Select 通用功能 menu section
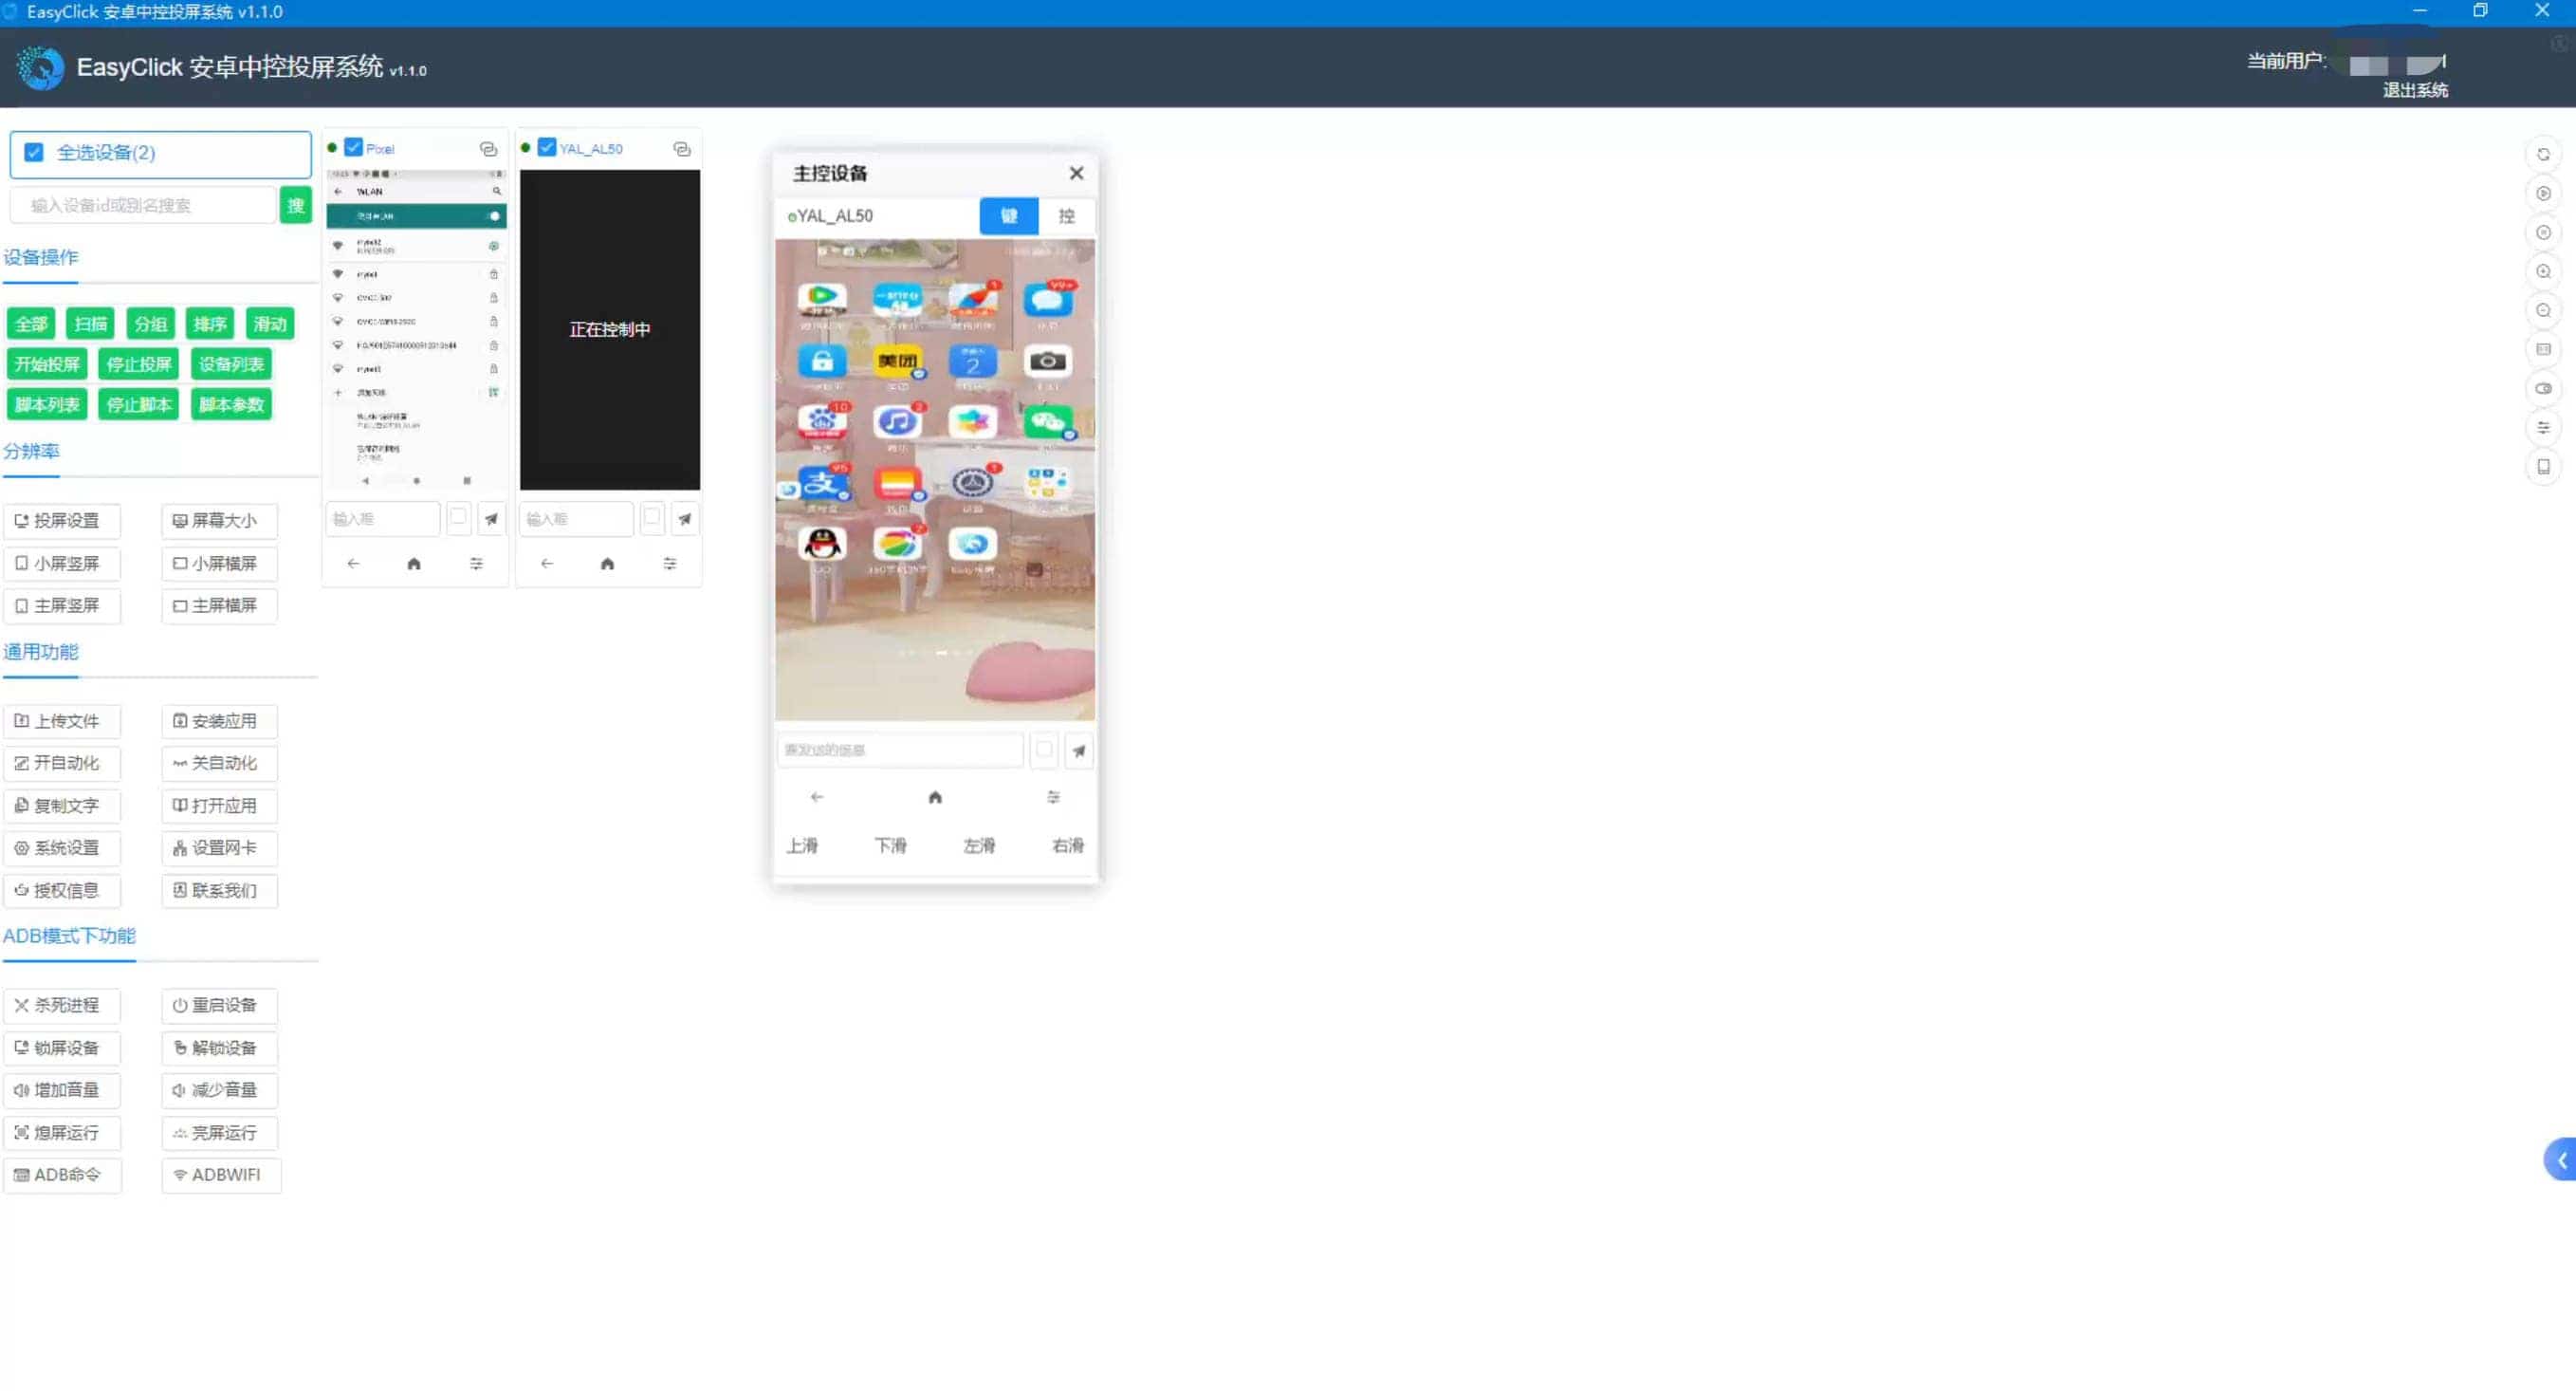 [x=41, y=651]
